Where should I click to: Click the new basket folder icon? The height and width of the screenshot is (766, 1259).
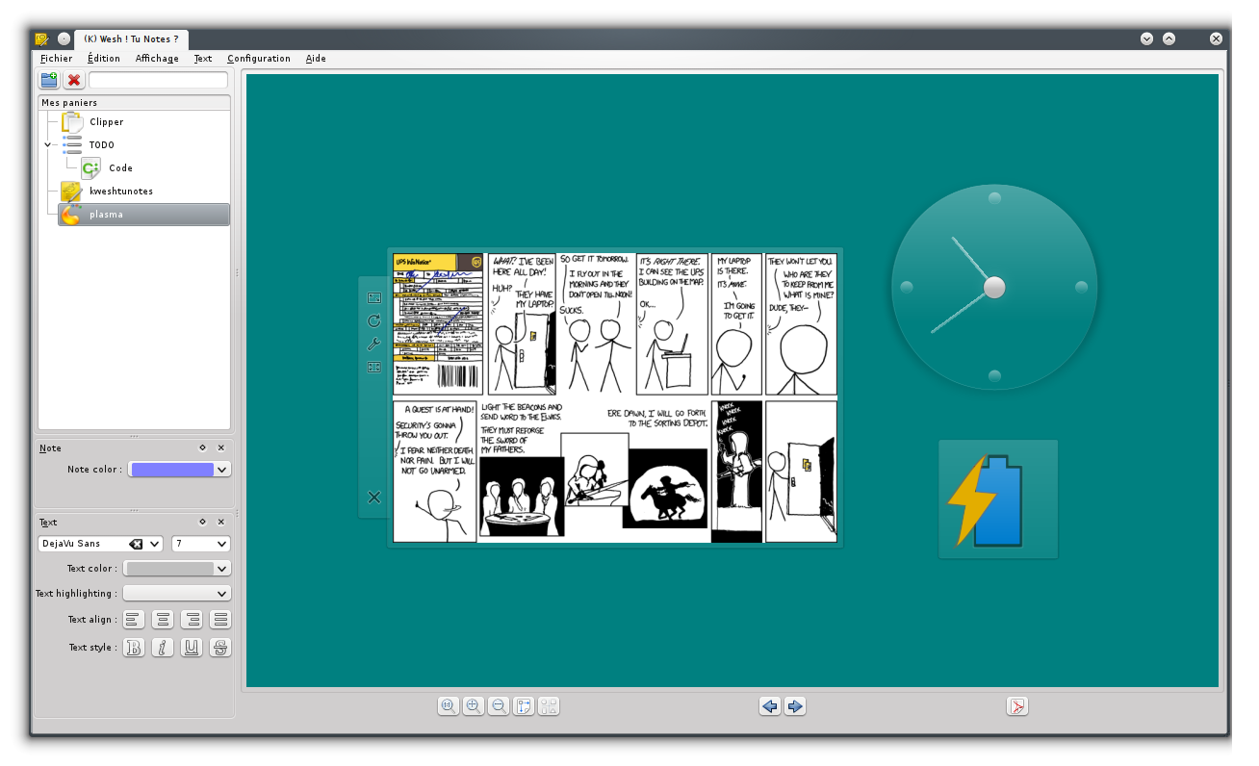point(48,80)
